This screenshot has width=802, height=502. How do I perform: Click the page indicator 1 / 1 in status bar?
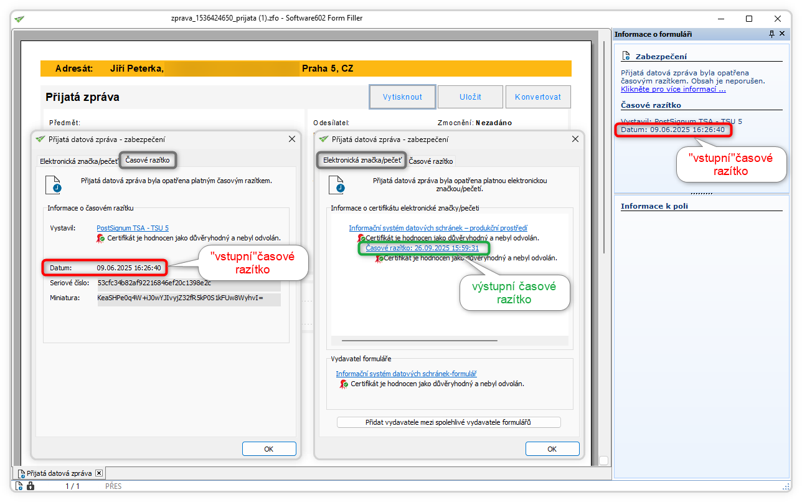coord(73,486)
